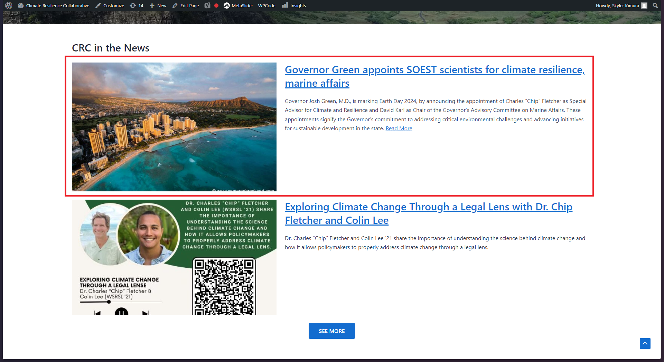664x362 pixels.
Task: Open the Yoast SEO admin bar icon
Action: (x=207, y=6)
